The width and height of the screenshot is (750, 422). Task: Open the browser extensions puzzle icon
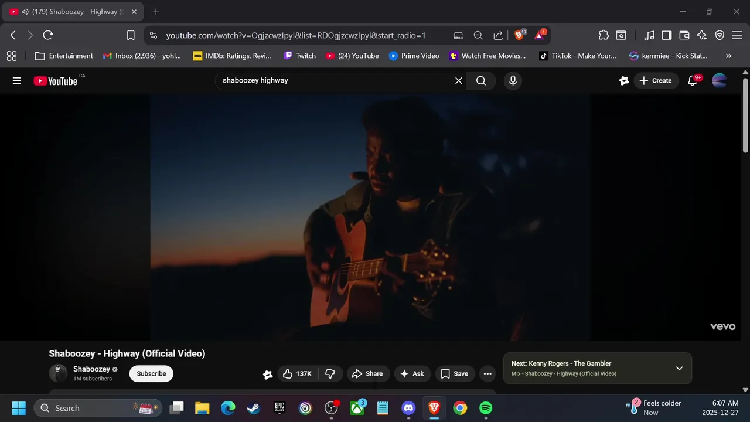point(604,35)
